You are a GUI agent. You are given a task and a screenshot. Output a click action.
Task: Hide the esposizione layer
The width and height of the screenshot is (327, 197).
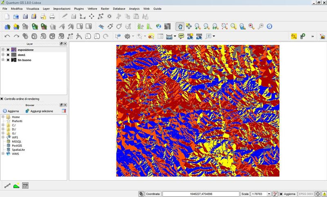(x=8, y=50)
